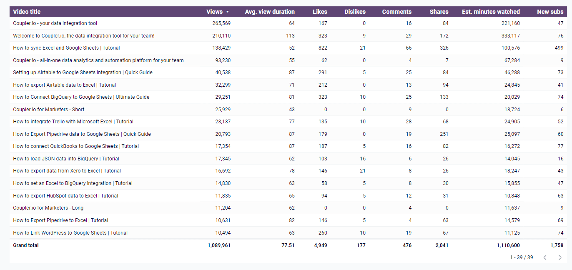Viewport: 572px width, 270px height.
Task: Sort by the Views column header
Action: (214, 12)
